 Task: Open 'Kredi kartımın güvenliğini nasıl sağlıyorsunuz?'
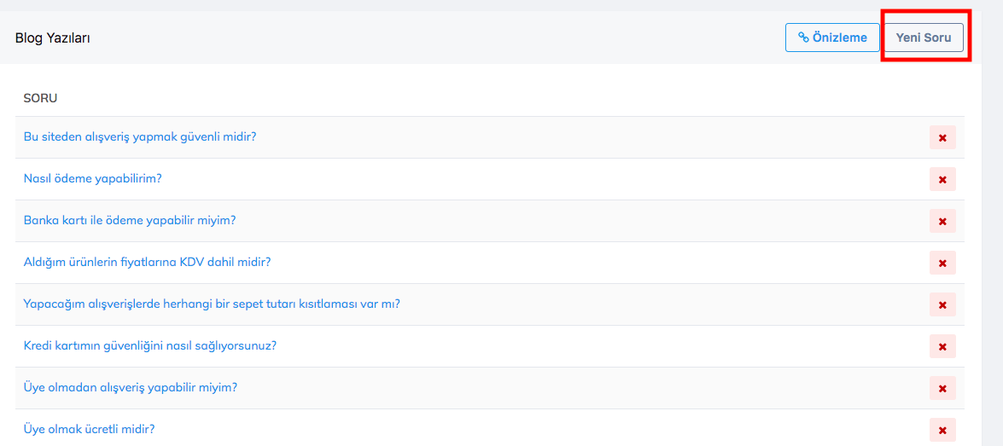click(x=150, y=345)
